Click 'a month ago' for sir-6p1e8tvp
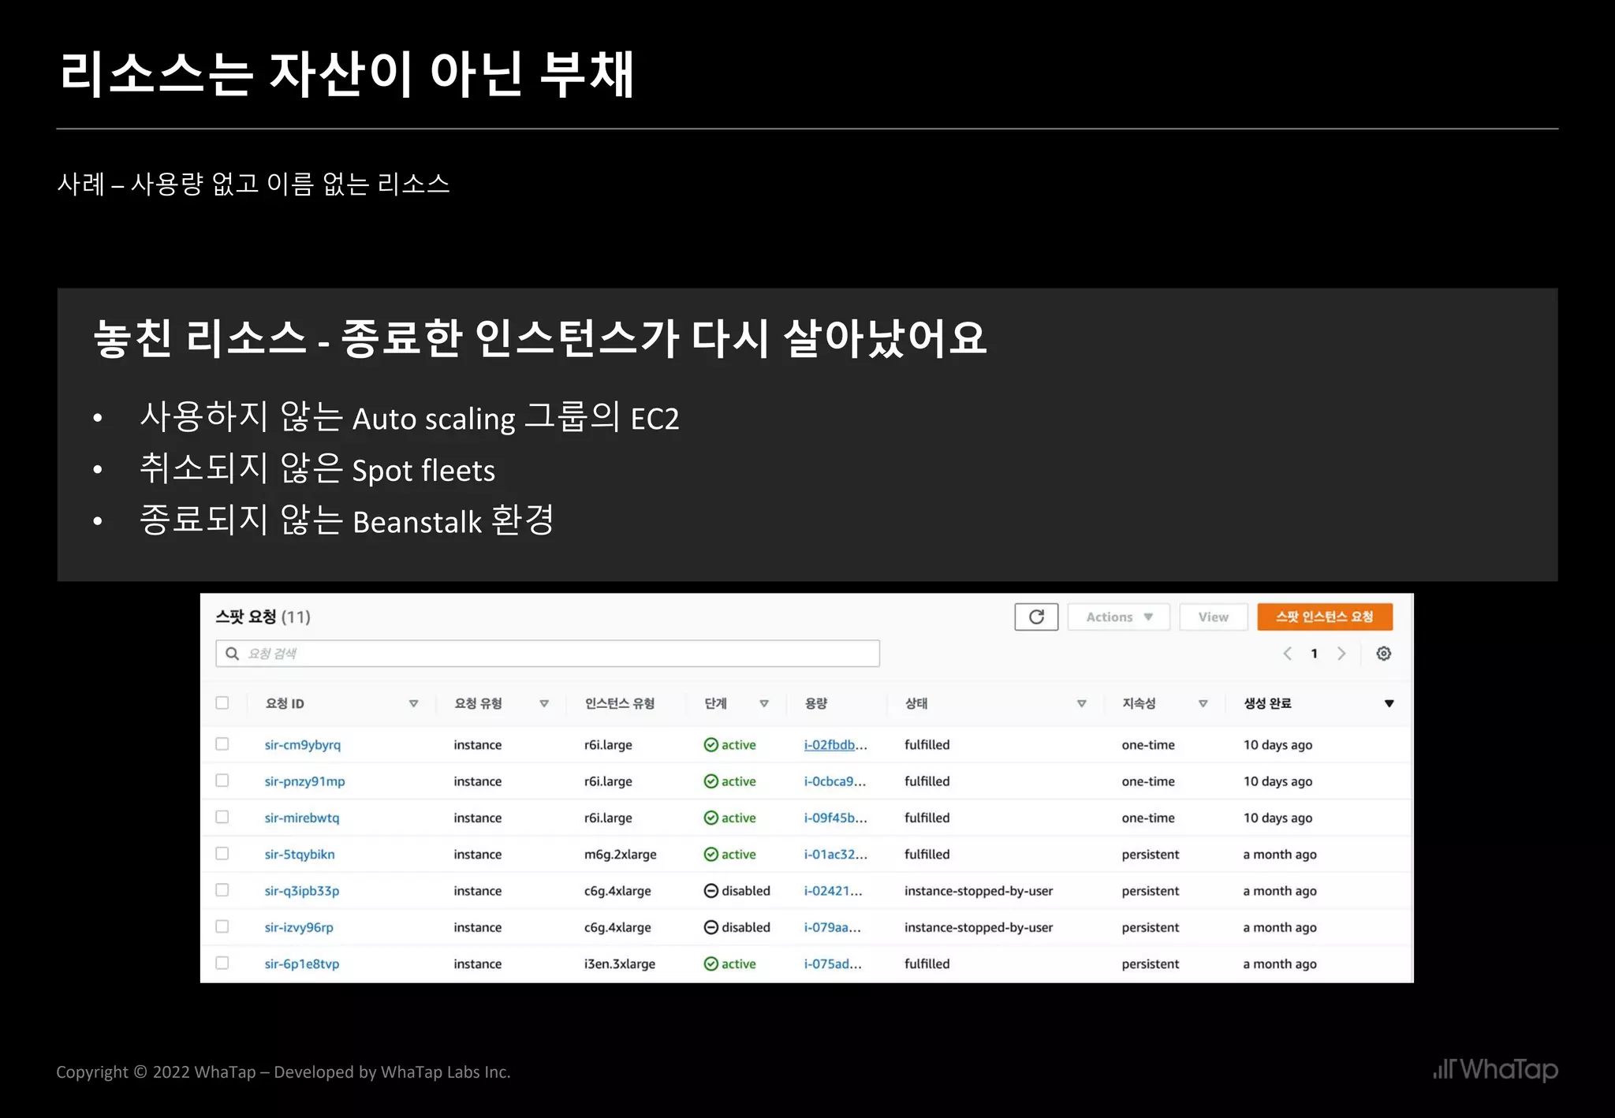Screen dimensions: 1615x1118 [1280, 963]
